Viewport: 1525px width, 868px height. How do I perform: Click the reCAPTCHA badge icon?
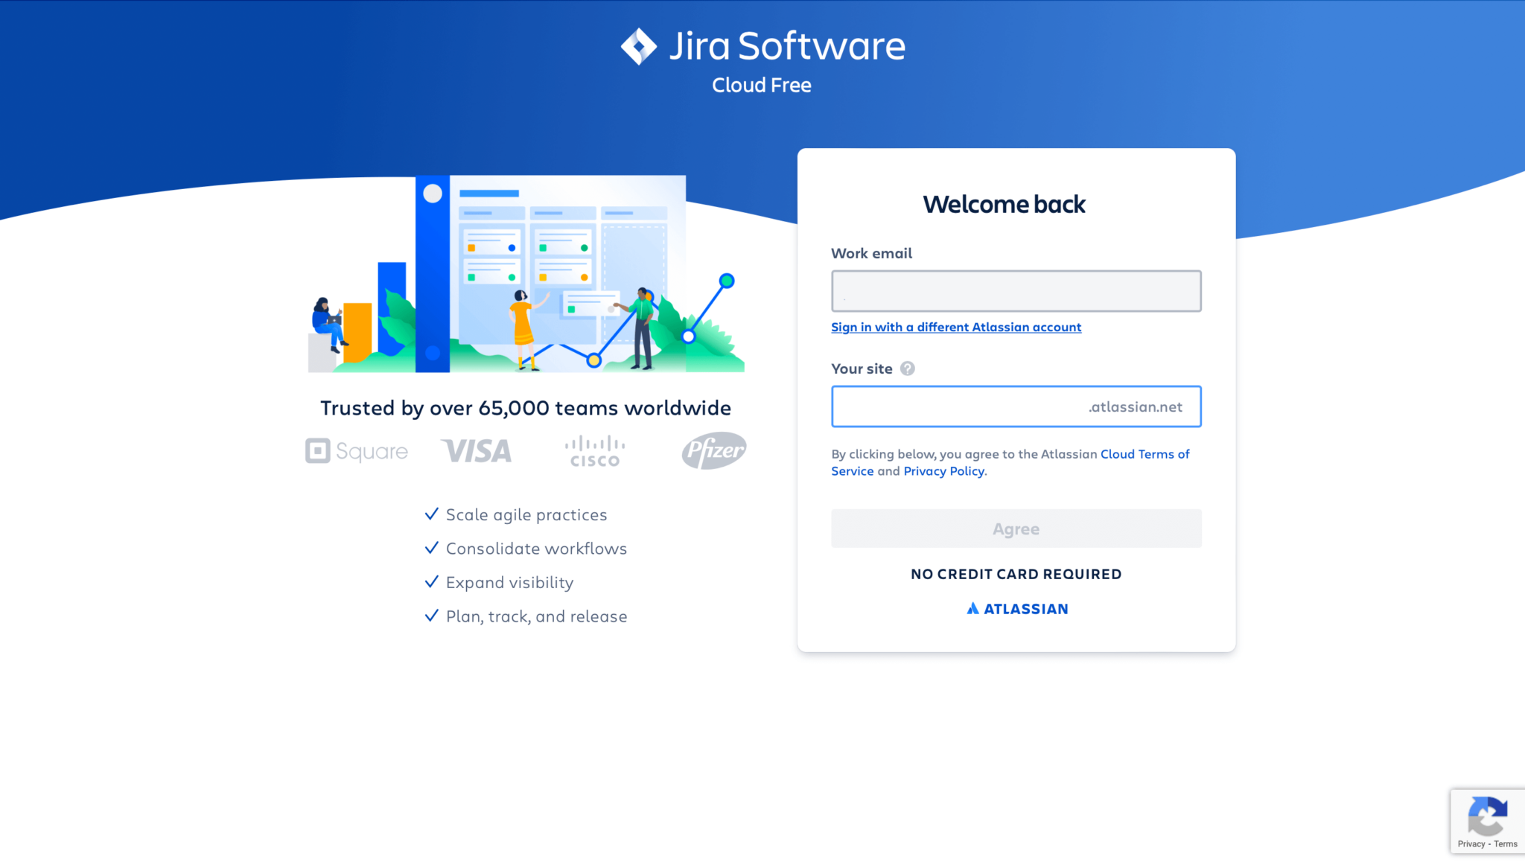coord(1487,816)
